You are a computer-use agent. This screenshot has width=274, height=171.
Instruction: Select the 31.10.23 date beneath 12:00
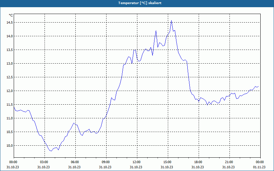point(136,167)
